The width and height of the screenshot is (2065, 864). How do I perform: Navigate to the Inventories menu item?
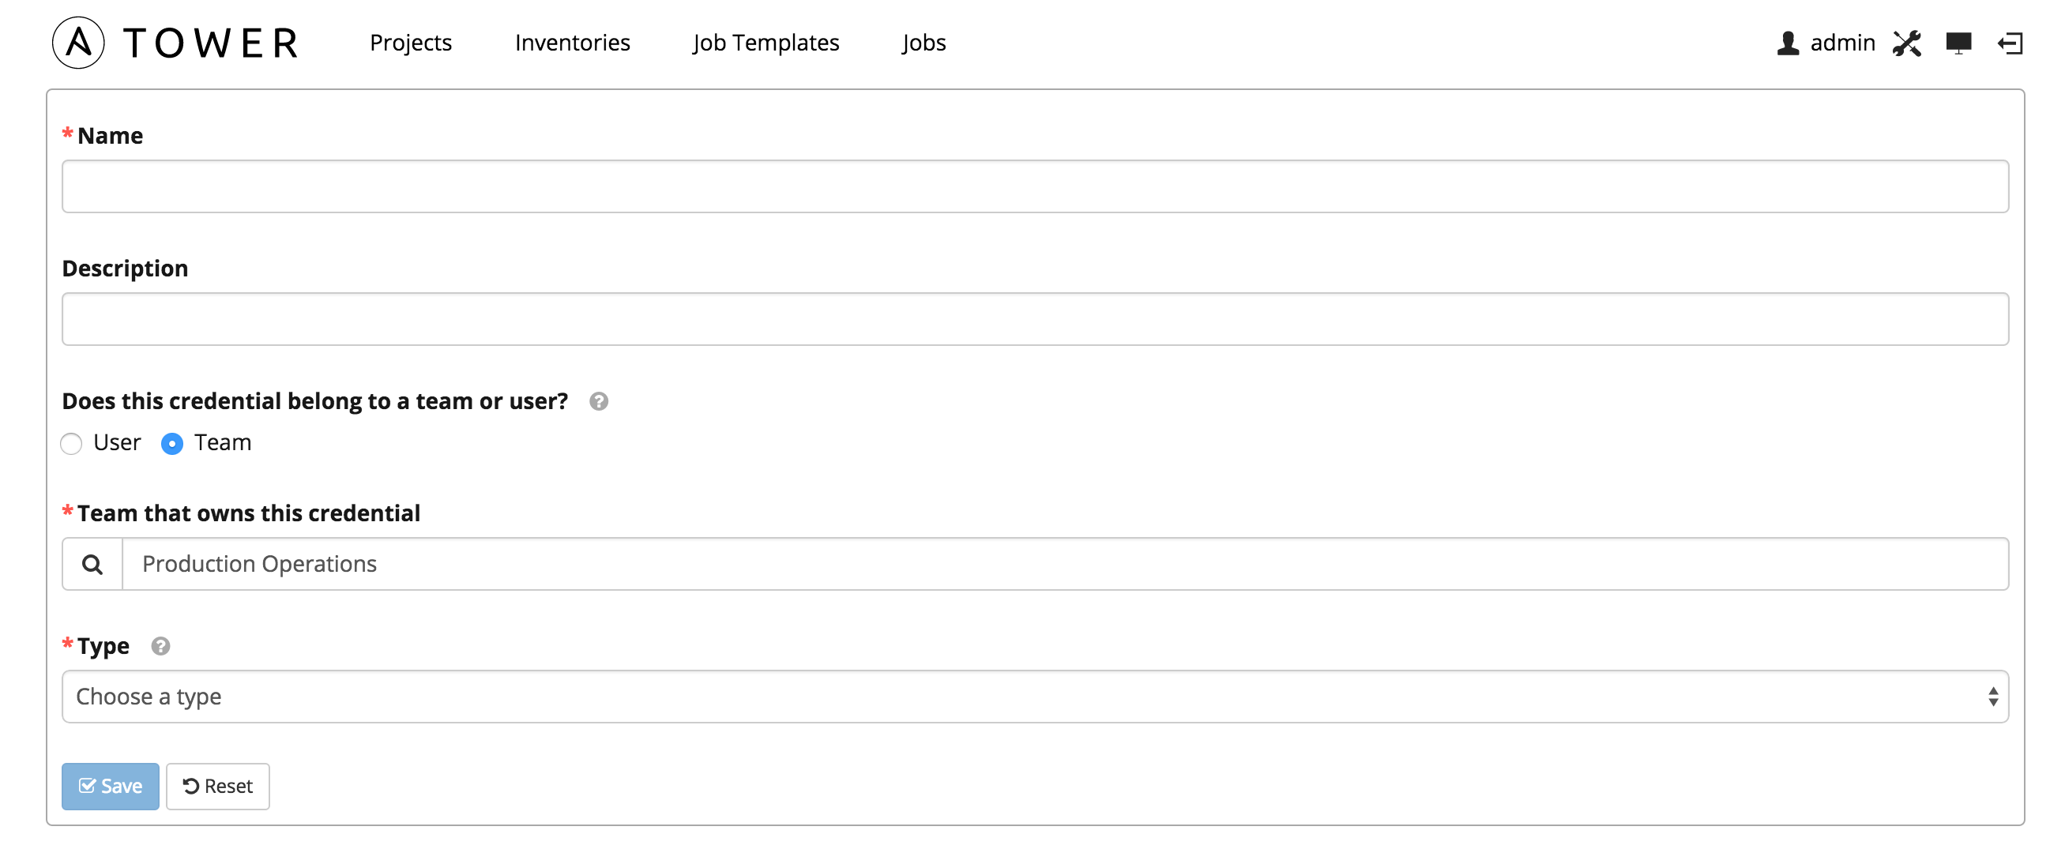point(573,42)
